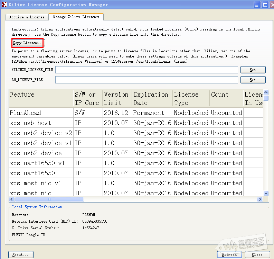Click the License Type column header
Viewport: 274px width, 259px height.
click(x=191, y=98)
